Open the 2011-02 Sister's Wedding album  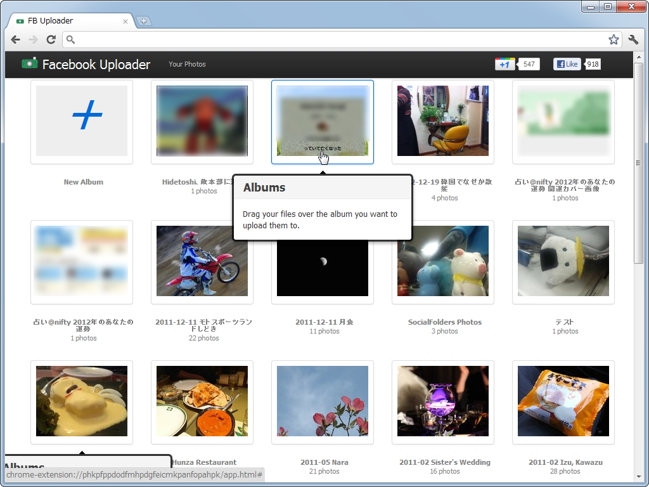442,402
